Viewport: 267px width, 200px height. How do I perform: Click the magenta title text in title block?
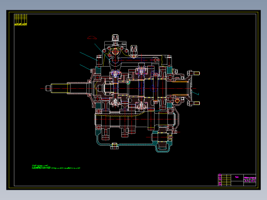[x=237, y=177]
